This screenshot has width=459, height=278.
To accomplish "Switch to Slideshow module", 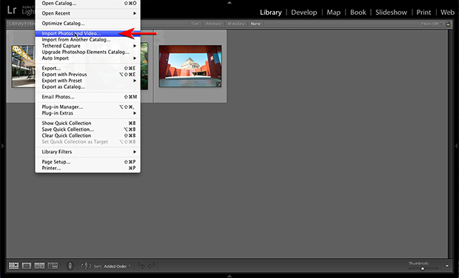I will (x=391, y=13).
